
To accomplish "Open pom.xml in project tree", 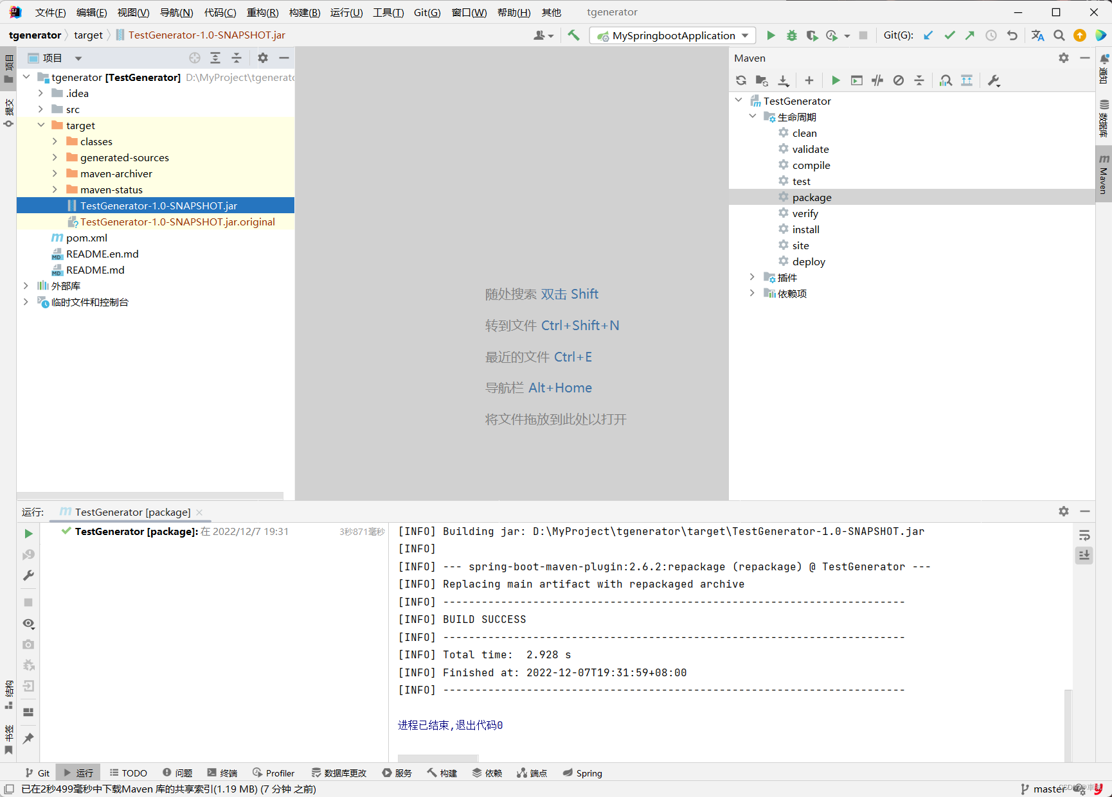I will (x=86, y=238).
